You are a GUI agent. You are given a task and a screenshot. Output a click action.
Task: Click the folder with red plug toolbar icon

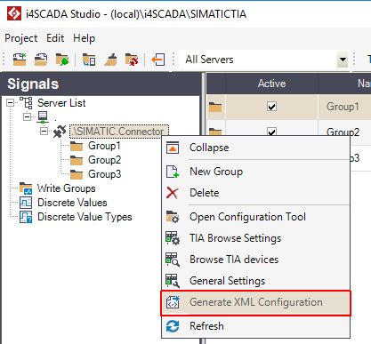pyautogui.click(x=132, y=60)
